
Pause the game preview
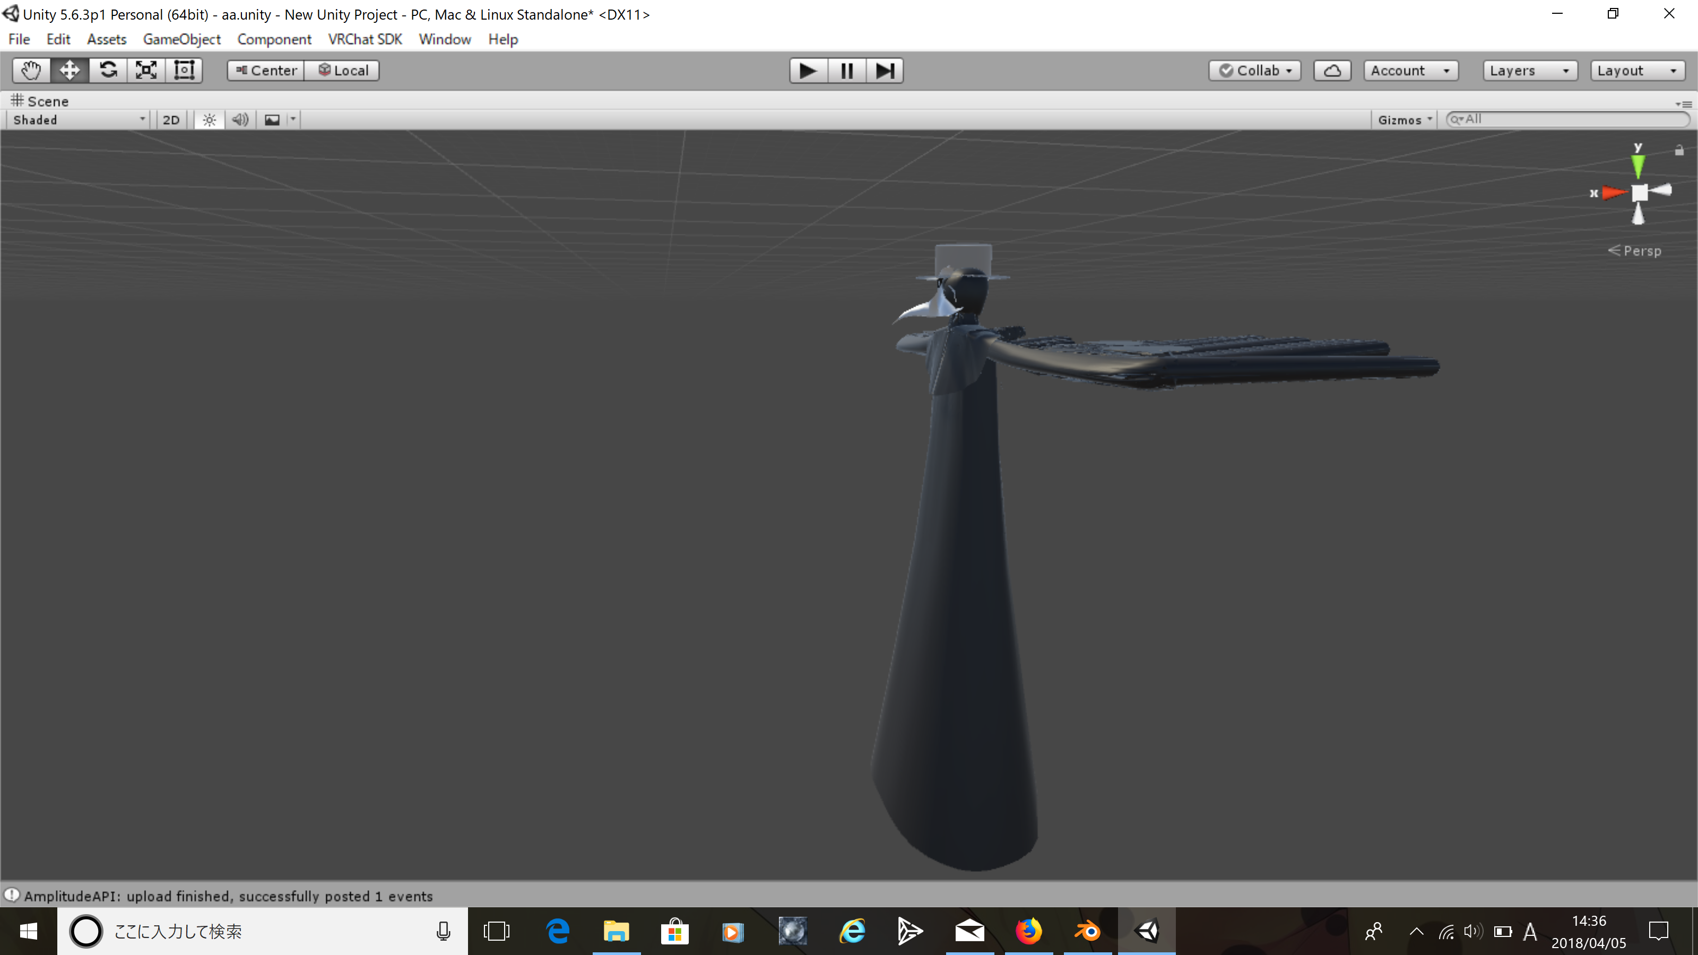pos(846,71)
